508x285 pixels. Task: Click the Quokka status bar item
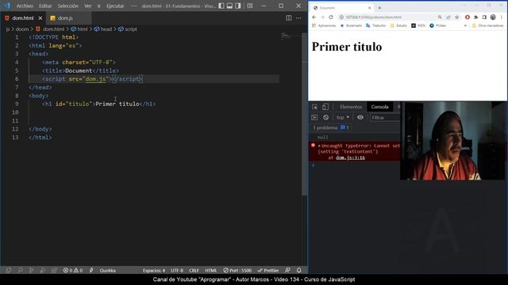[x=108, y=270]
